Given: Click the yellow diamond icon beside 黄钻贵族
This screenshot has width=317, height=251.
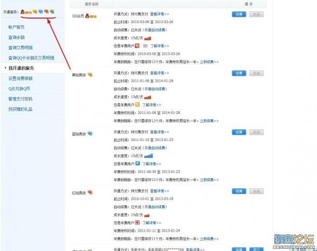Looking at the screenshot, I should [90, 75].
